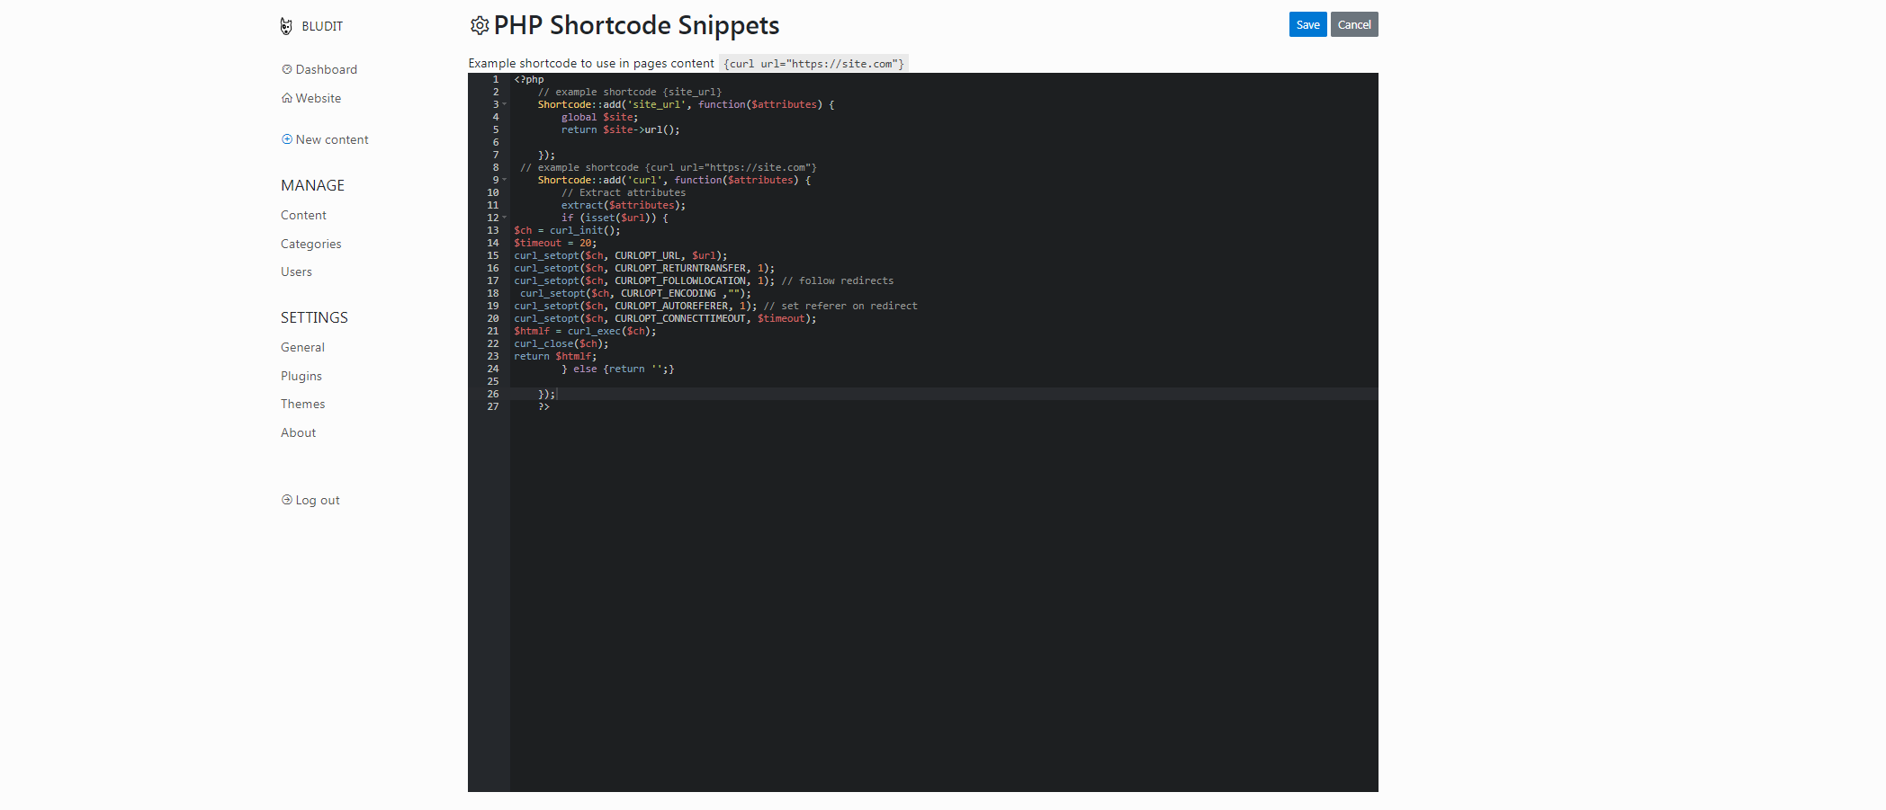Click the Log out arrow icon

286,500
